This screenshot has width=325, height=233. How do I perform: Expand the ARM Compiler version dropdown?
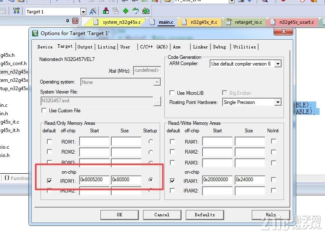[x=278, y=64]
